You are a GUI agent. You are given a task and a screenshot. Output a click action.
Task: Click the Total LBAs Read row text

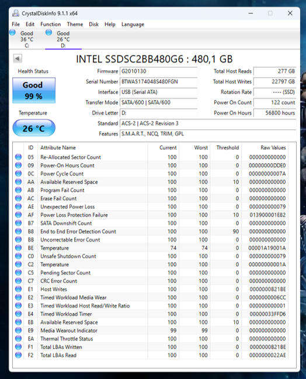(58, 356)
